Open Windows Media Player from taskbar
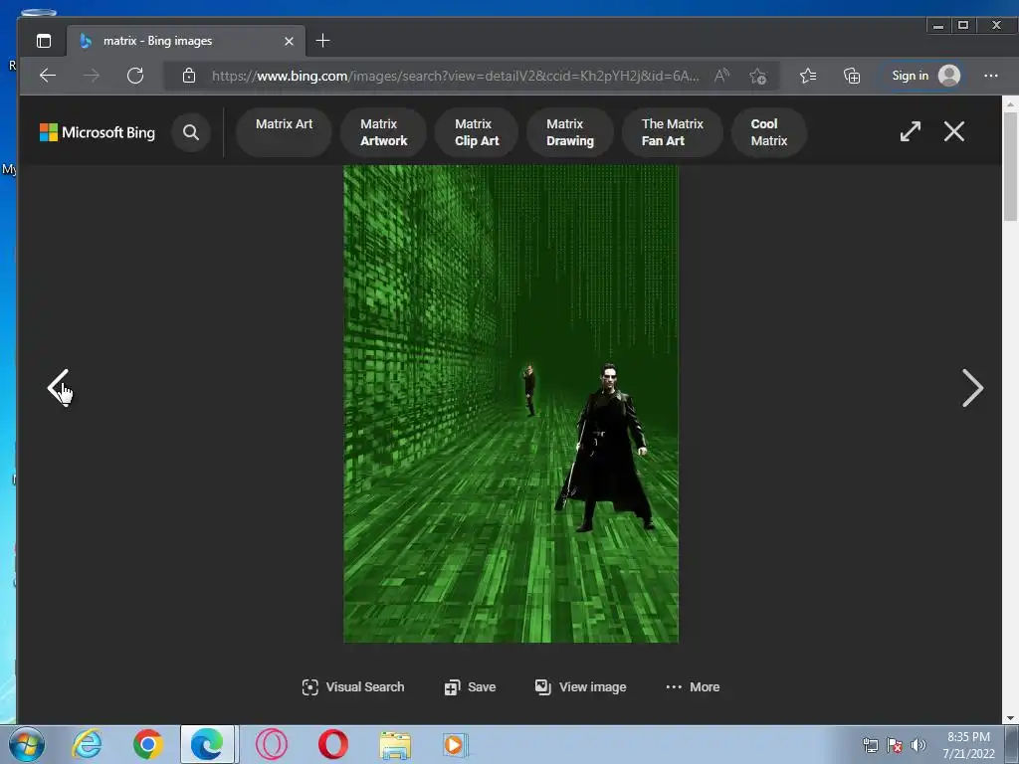1019x764 pixels. (x=456, y=744)
